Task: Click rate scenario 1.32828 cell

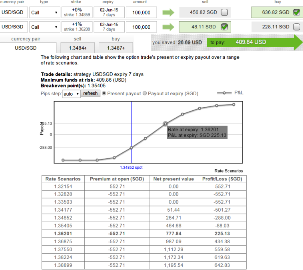Action: (x=63, y=194)
